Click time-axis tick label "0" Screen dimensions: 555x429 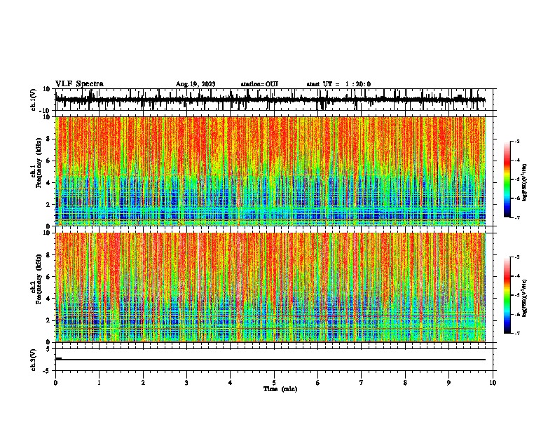55,383
